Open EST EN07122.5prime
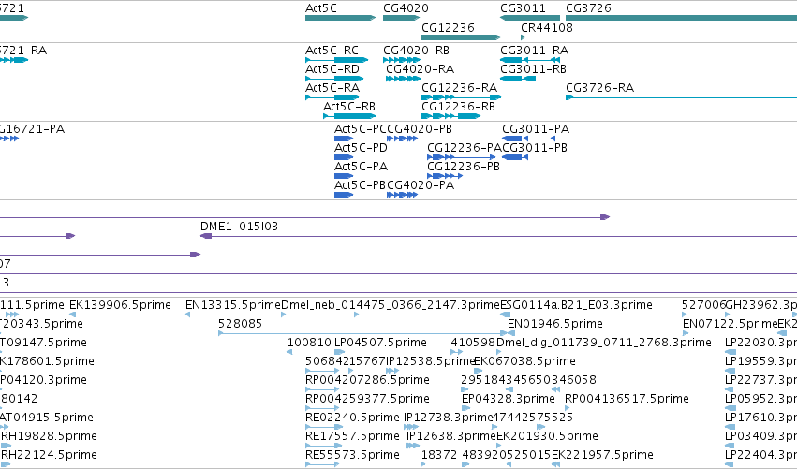797x469 pixels. pyautogui.click(x=730, y=324)
